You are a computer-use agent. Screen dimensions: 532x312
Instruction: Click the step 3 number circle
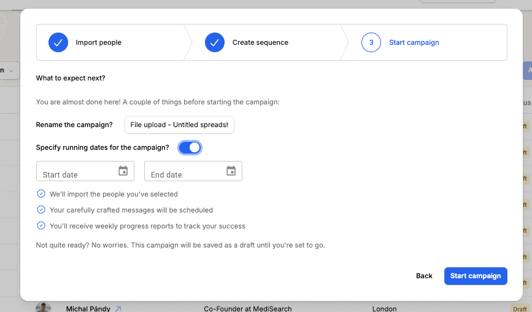pos(371,42)
